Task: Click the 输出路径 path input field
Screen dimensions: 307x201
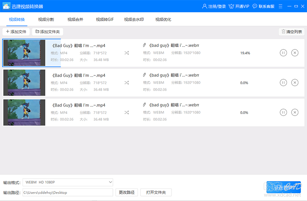Action: [68, 192]
